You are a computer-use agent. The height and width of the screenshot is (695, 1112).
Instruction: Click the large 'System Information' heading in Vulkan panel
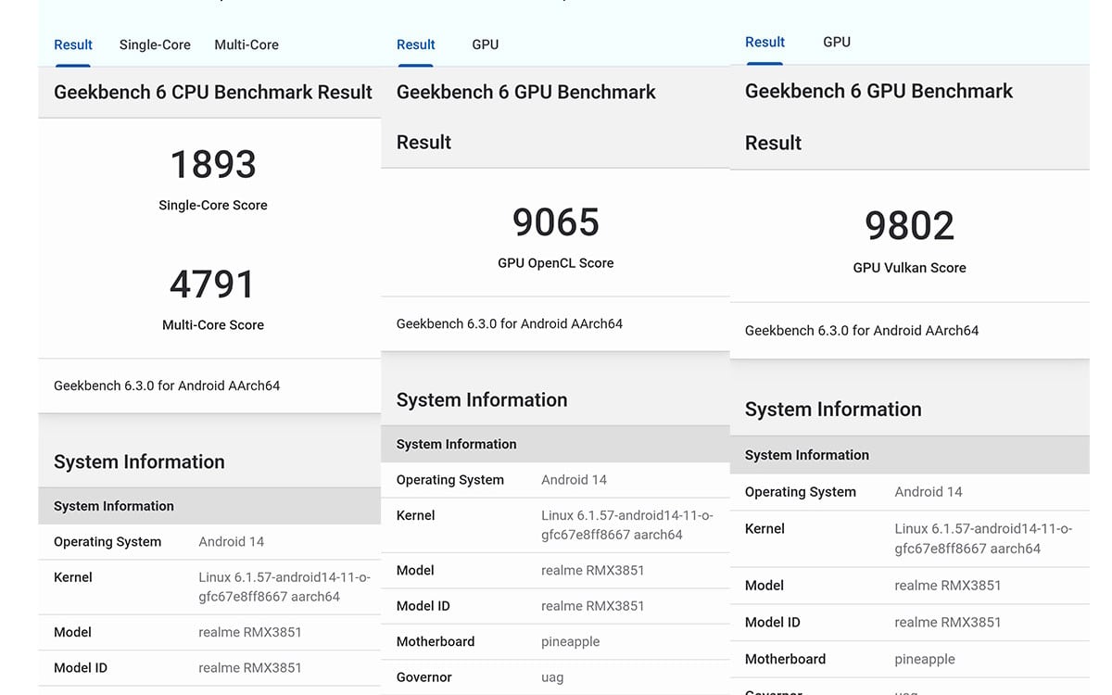pyautogui.click(x=833, y=410)
